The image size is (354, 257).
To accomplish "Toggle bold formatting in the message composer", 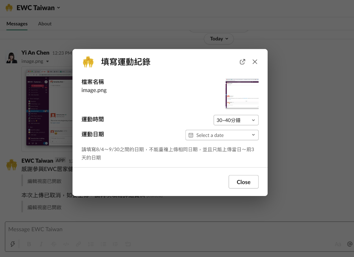I will 29,244.
